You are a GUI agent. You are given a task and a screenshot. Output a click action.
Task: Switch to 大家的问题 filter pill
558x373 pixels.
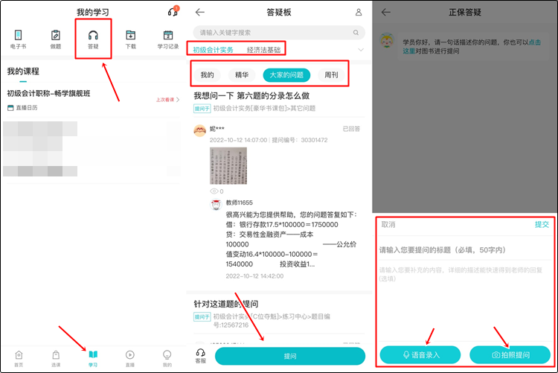pos(286,74)
